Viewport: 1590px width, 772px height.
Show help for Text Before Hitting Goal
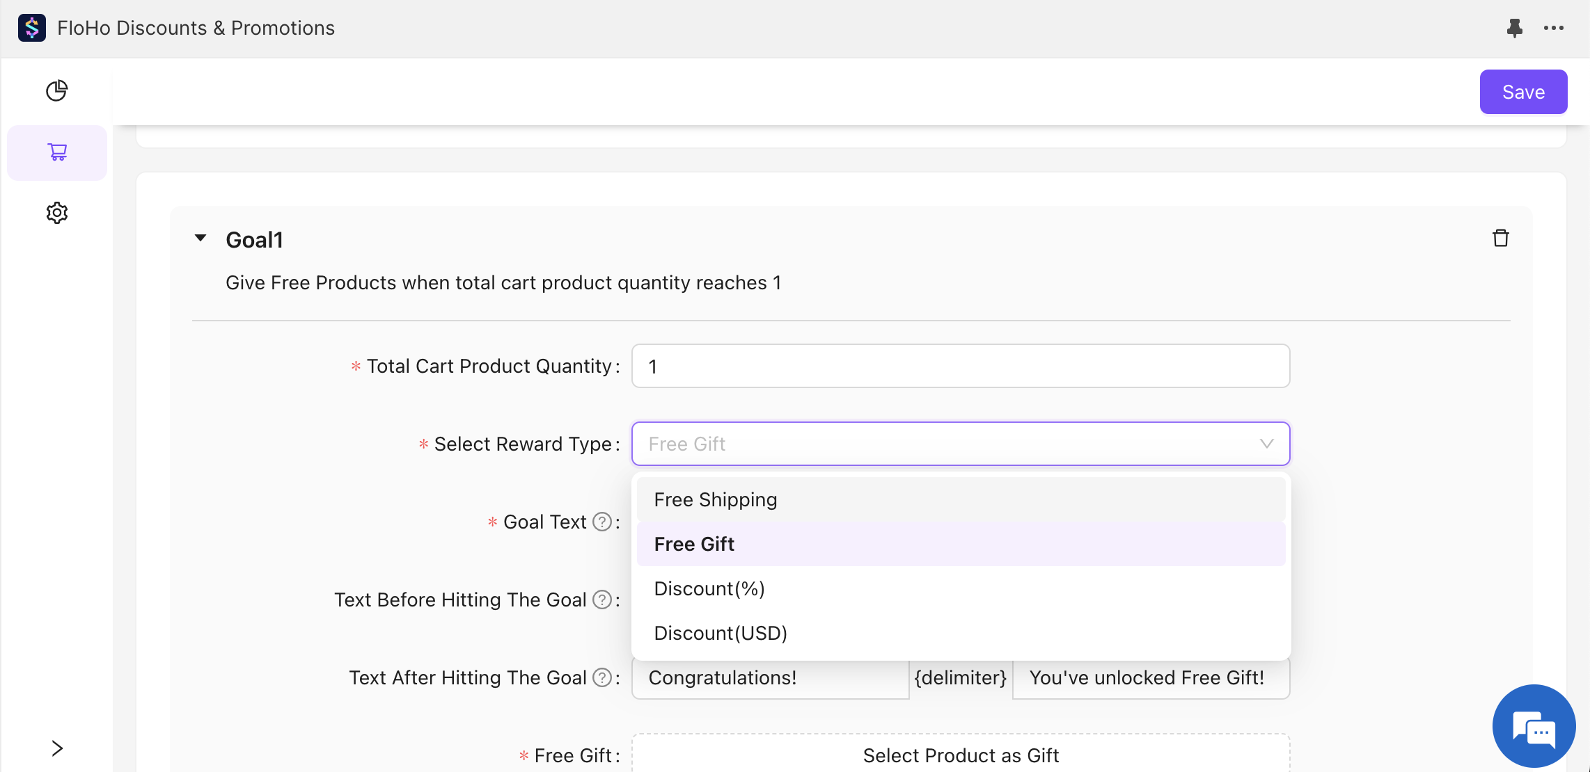coord(601,600)
